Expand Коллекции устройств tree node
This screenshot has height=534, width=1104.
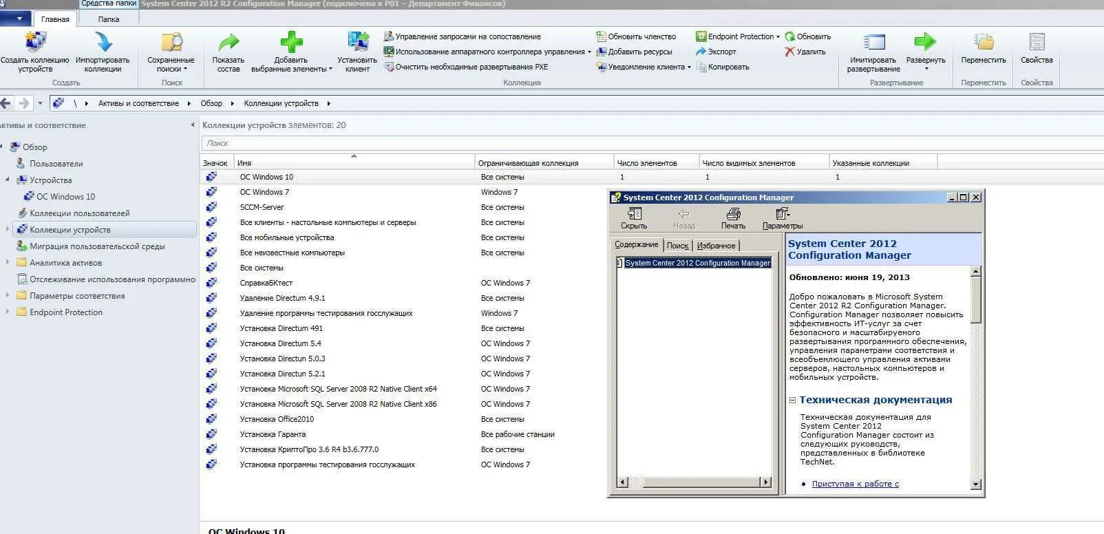pos(8,229)
